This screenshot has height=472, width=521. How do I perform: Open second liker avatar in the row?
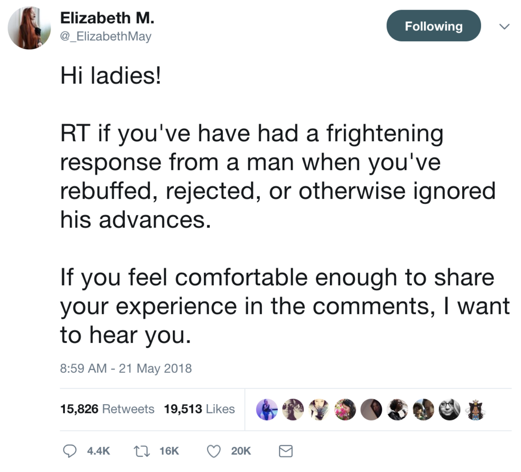click(293, 409)
